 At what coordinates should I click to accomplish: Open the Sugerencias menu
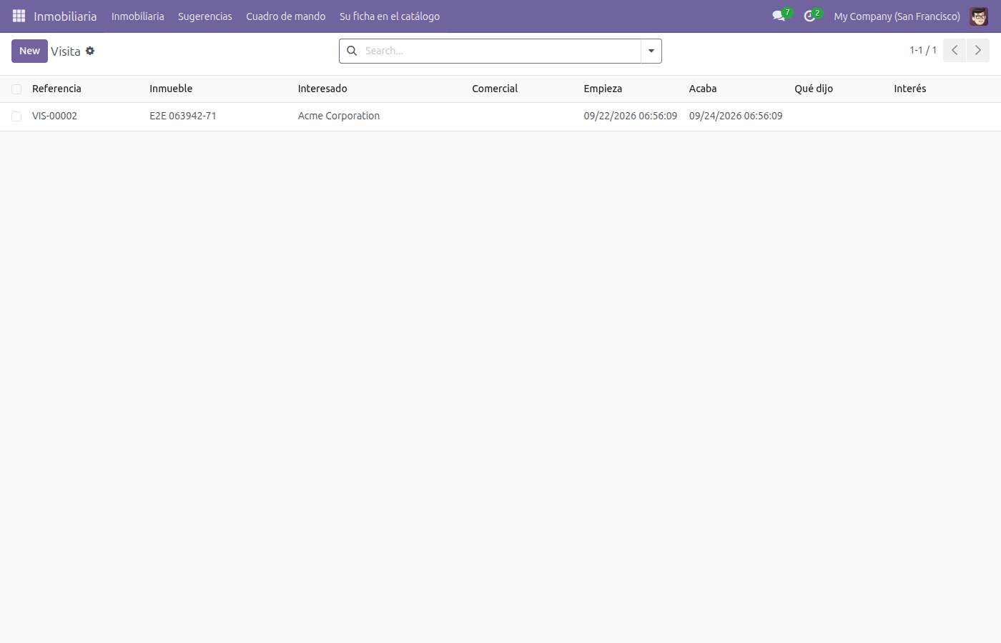[x=205, y=16]
